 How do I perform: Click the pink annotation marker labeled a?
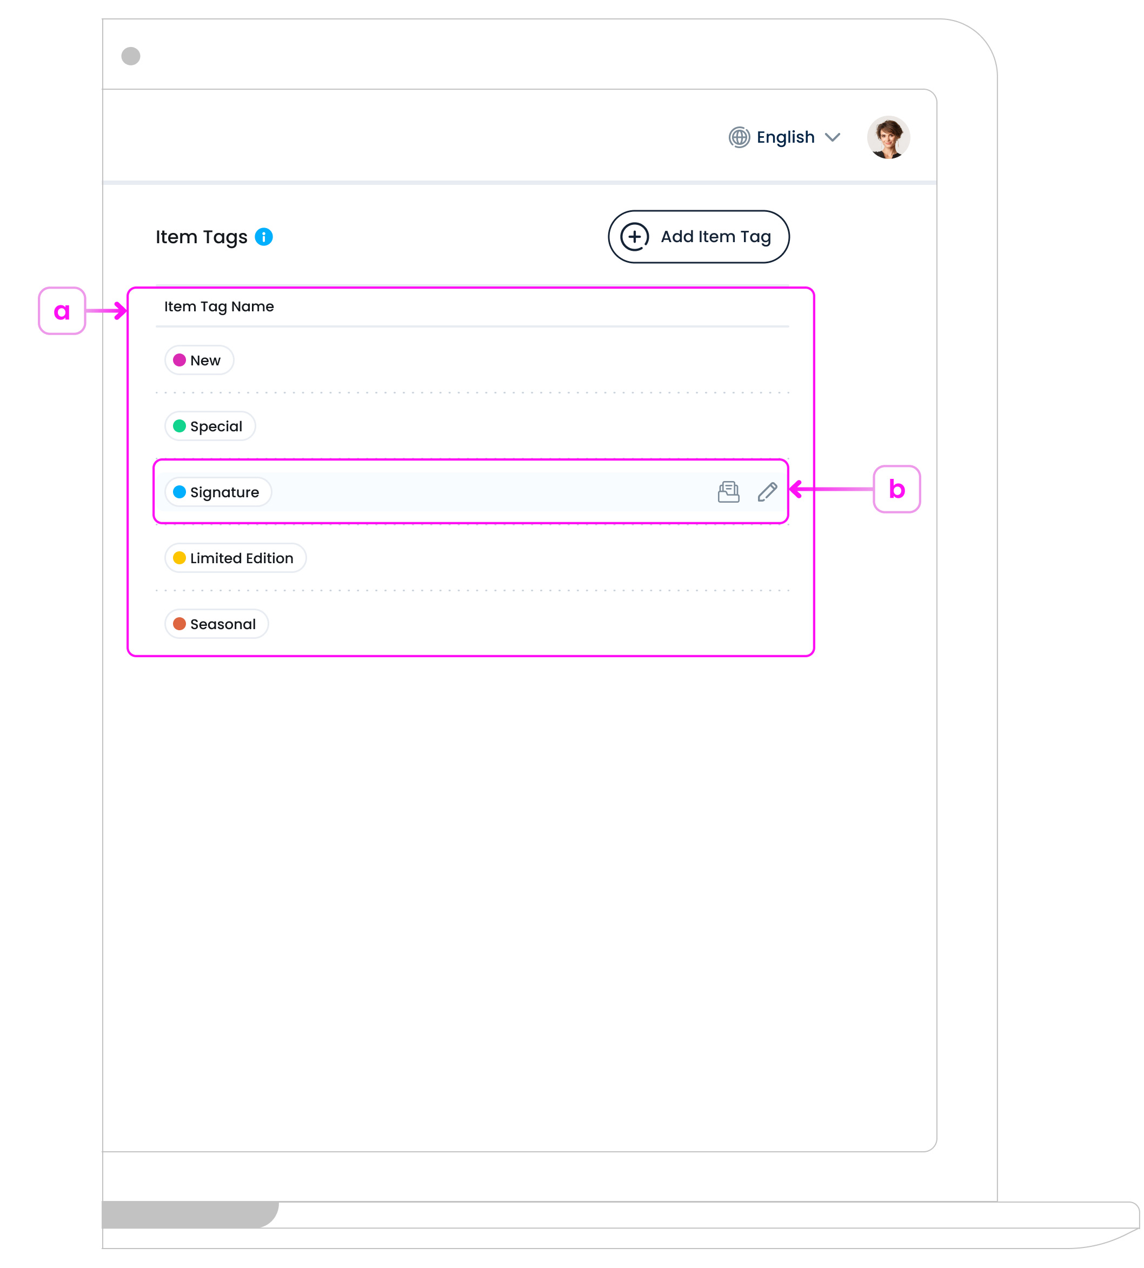coord(62,311)
